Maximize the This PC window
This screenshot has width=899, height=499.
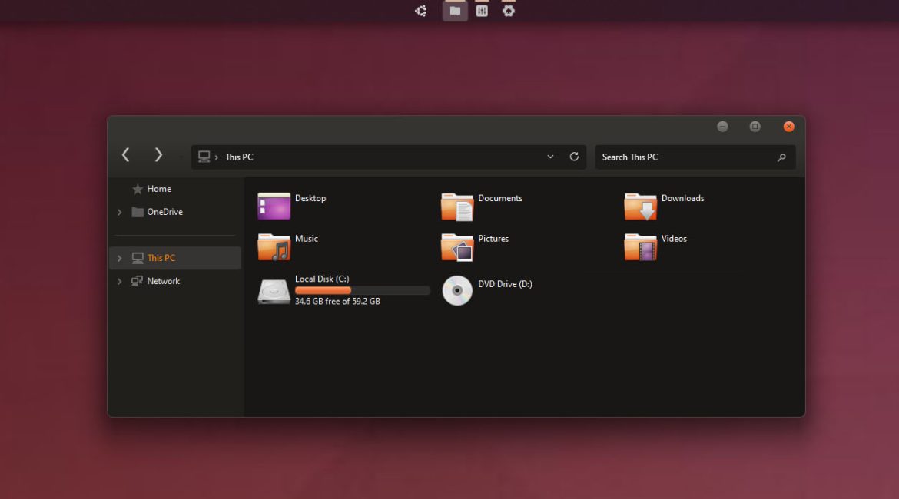(x=755, y=127)
